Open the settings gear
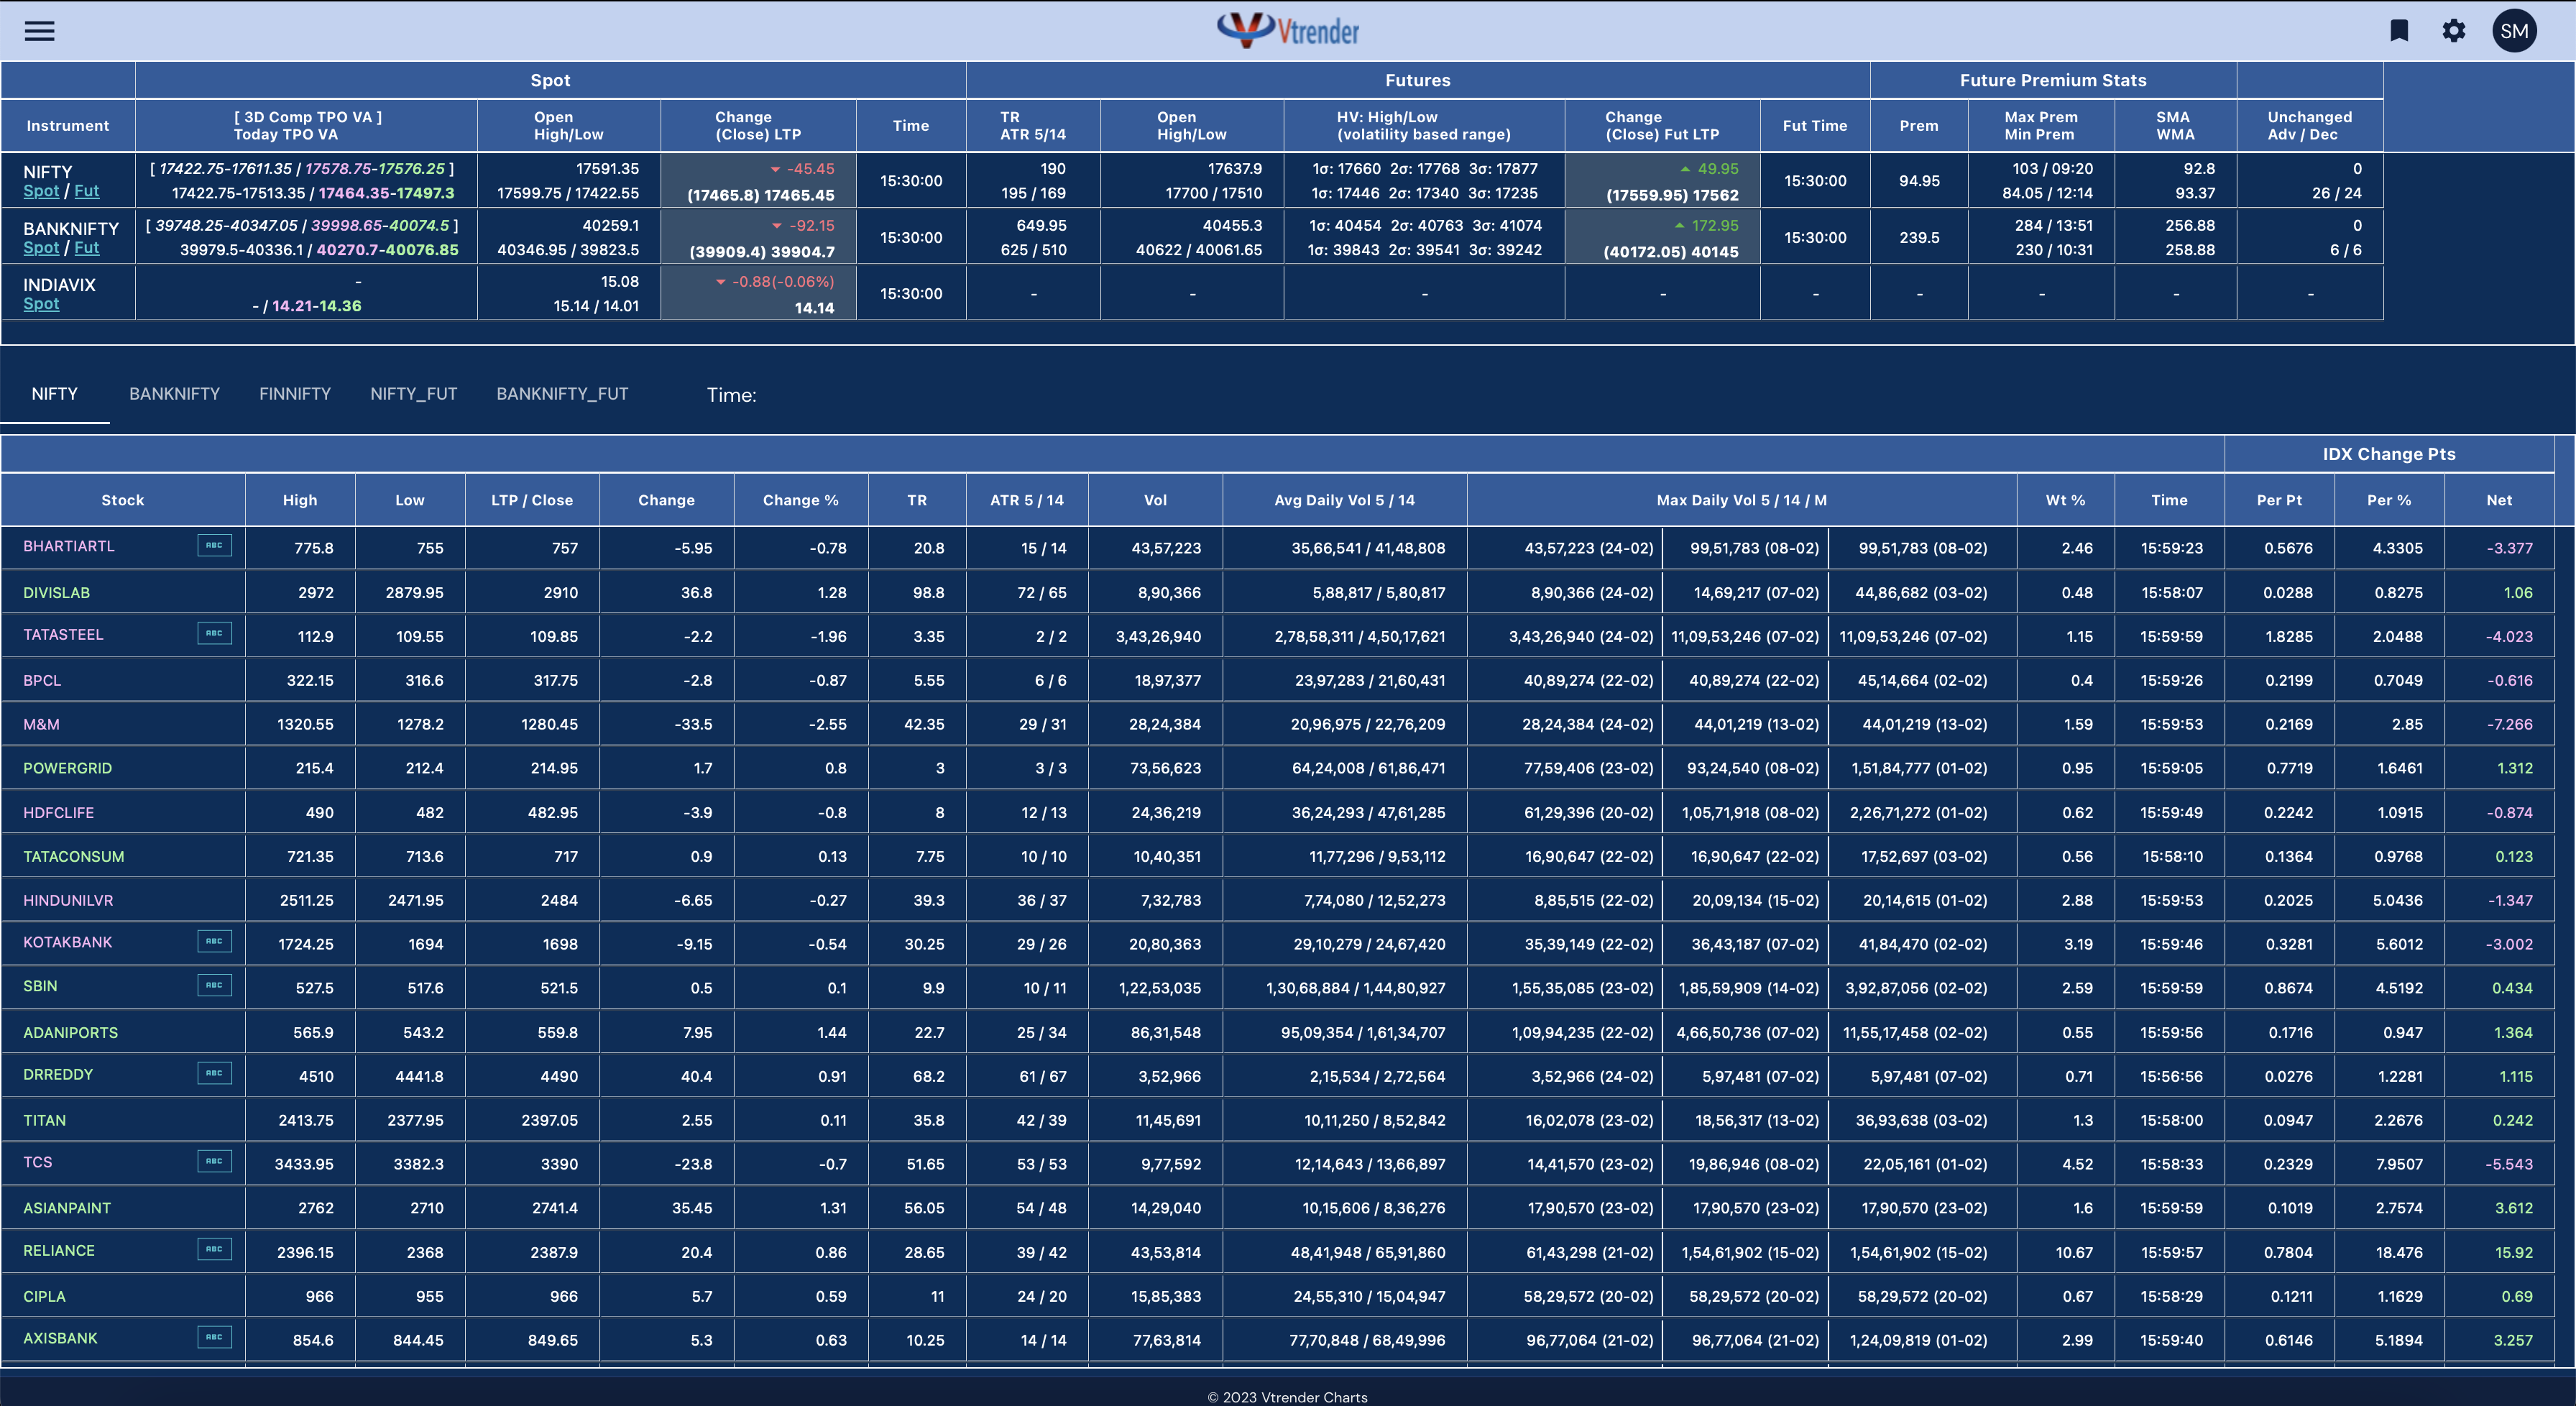The image size is (2576, 1406). click(2454, 31)
